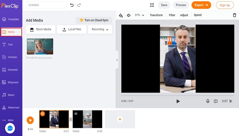Click the Sign Up button
The width and height of the screenshot is (239, 136).
(x=225, y=5)
